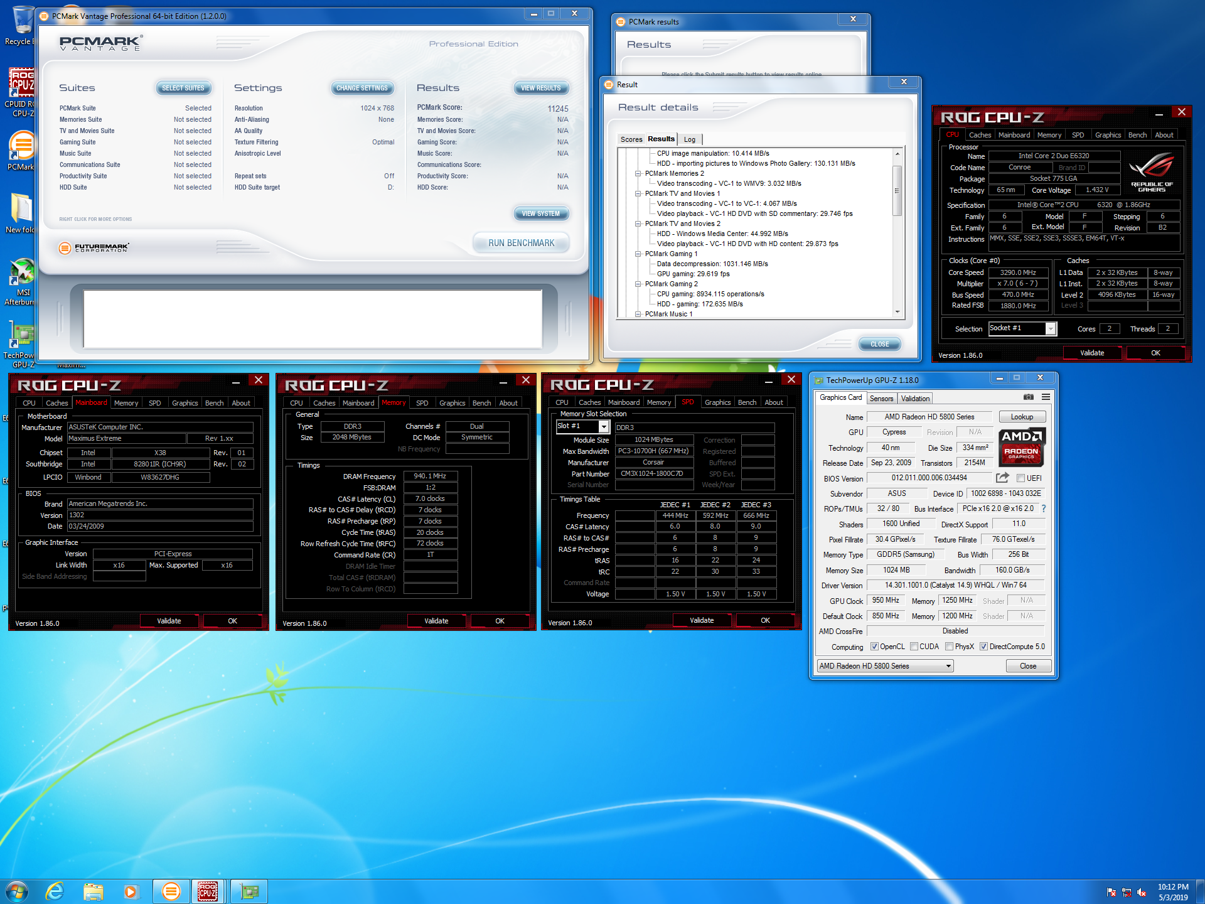The width and height of the screenshot is (1205, 904).
Task: Click the PCMark Vantage logo
Action: click(x=101, y=43)
